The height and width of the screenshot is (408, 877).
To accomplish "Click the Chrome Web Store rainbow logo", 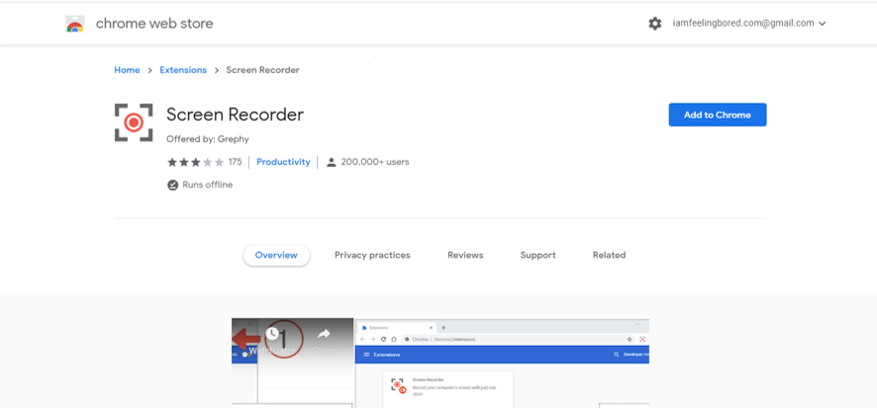I will coord(75,24).
